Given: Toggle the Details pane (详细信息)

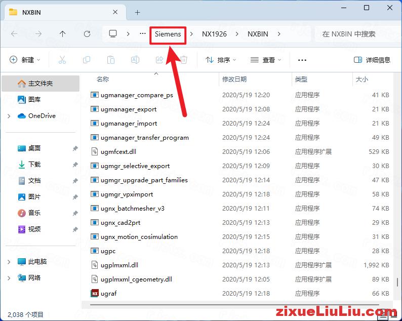Looking at the screenshot, I should pos(372,60).
